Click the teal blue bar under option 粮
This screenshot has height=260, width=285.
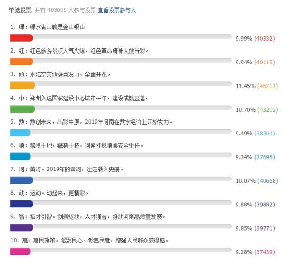(x=20, y=157)
